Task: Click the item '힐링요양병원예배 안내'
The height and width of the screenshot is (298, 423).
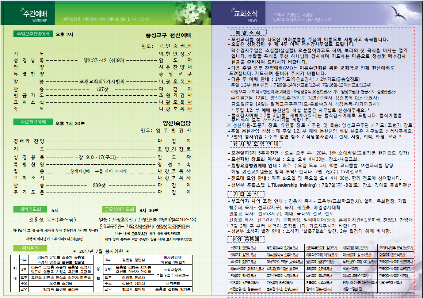Action: (254, 165)
